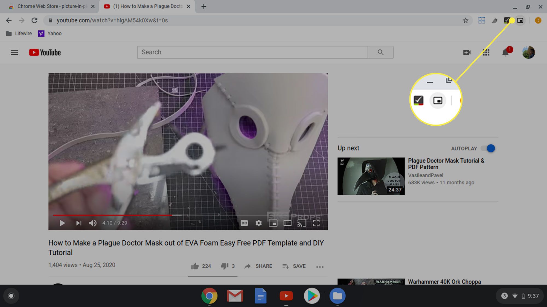Switch player to miniplayer mode
The height and width of the screenshot is (307, 547).
point(273,223)
